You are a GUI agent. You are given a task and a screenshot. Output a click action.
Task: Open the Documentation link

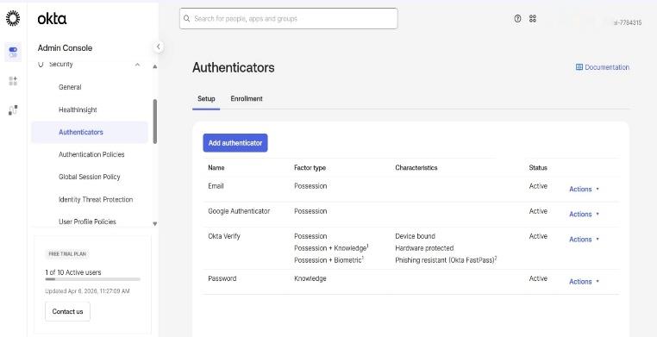click(603, 67)
